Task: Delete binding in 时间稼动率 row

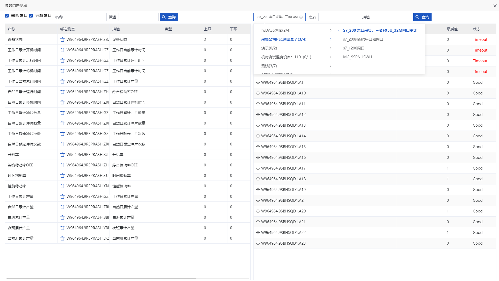Action: coord(62,176)
